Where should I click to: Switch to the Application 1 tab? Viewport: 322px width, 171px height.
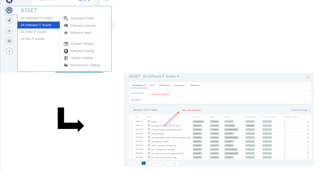[x=180, y=85]
